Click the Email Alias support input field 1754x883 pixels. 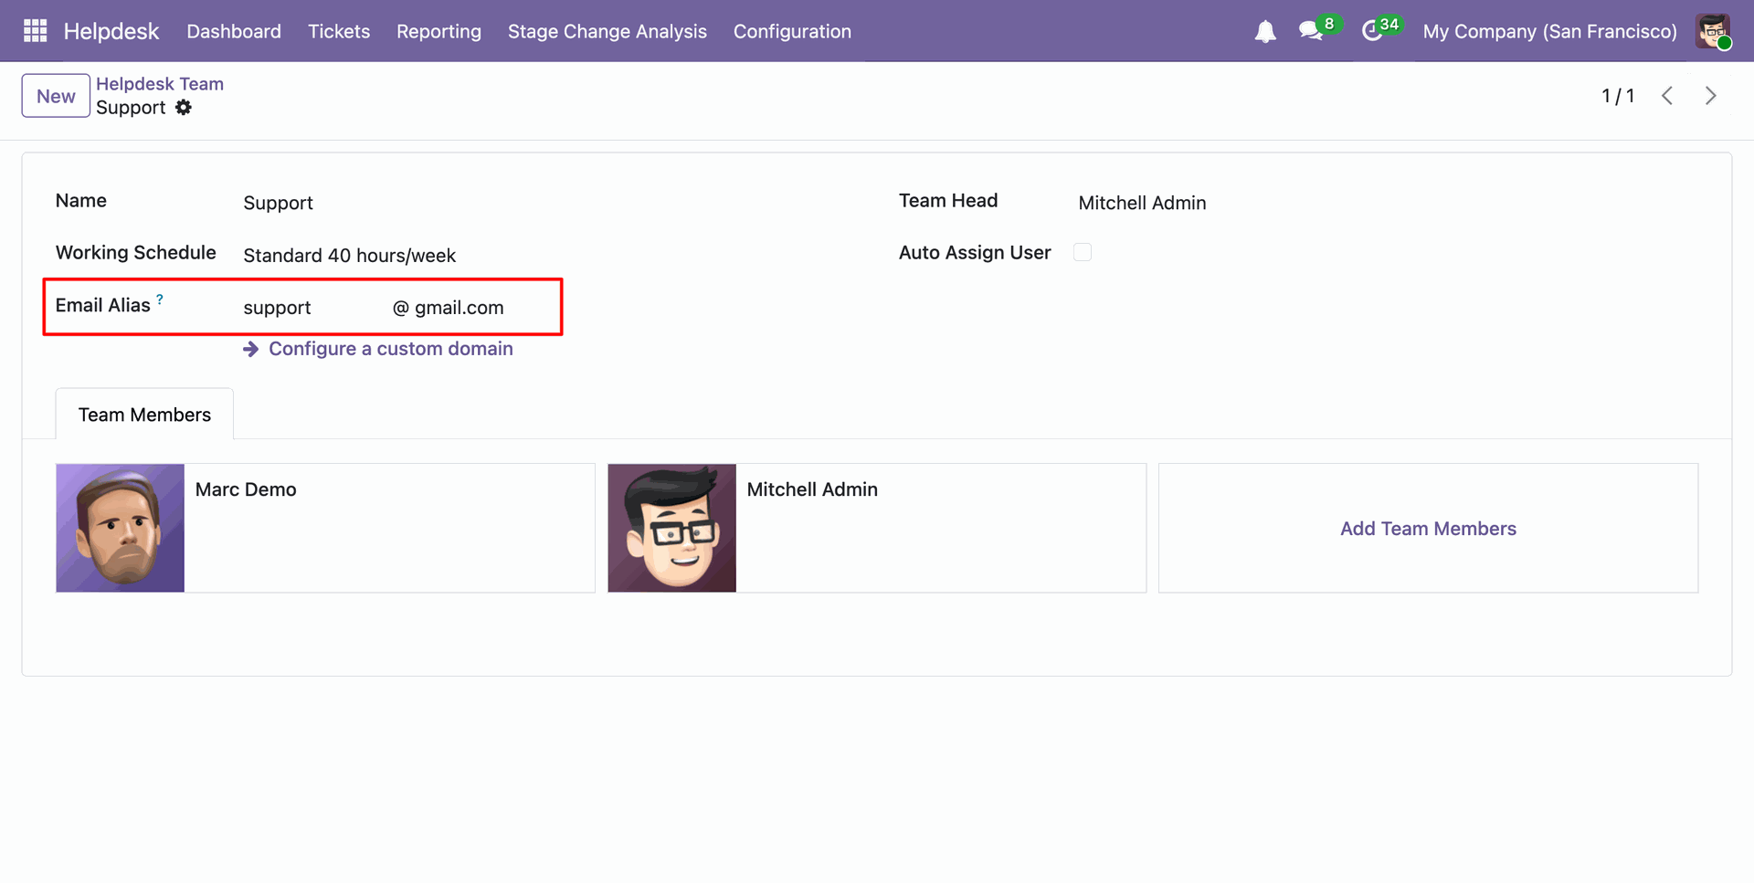pos(311,308)
